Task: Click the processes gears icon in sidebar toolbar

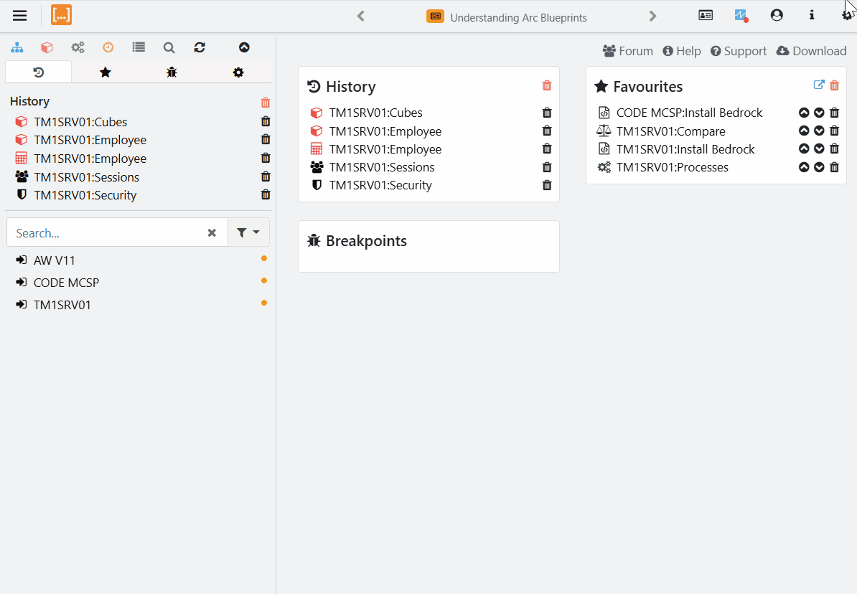Action: 78,47
